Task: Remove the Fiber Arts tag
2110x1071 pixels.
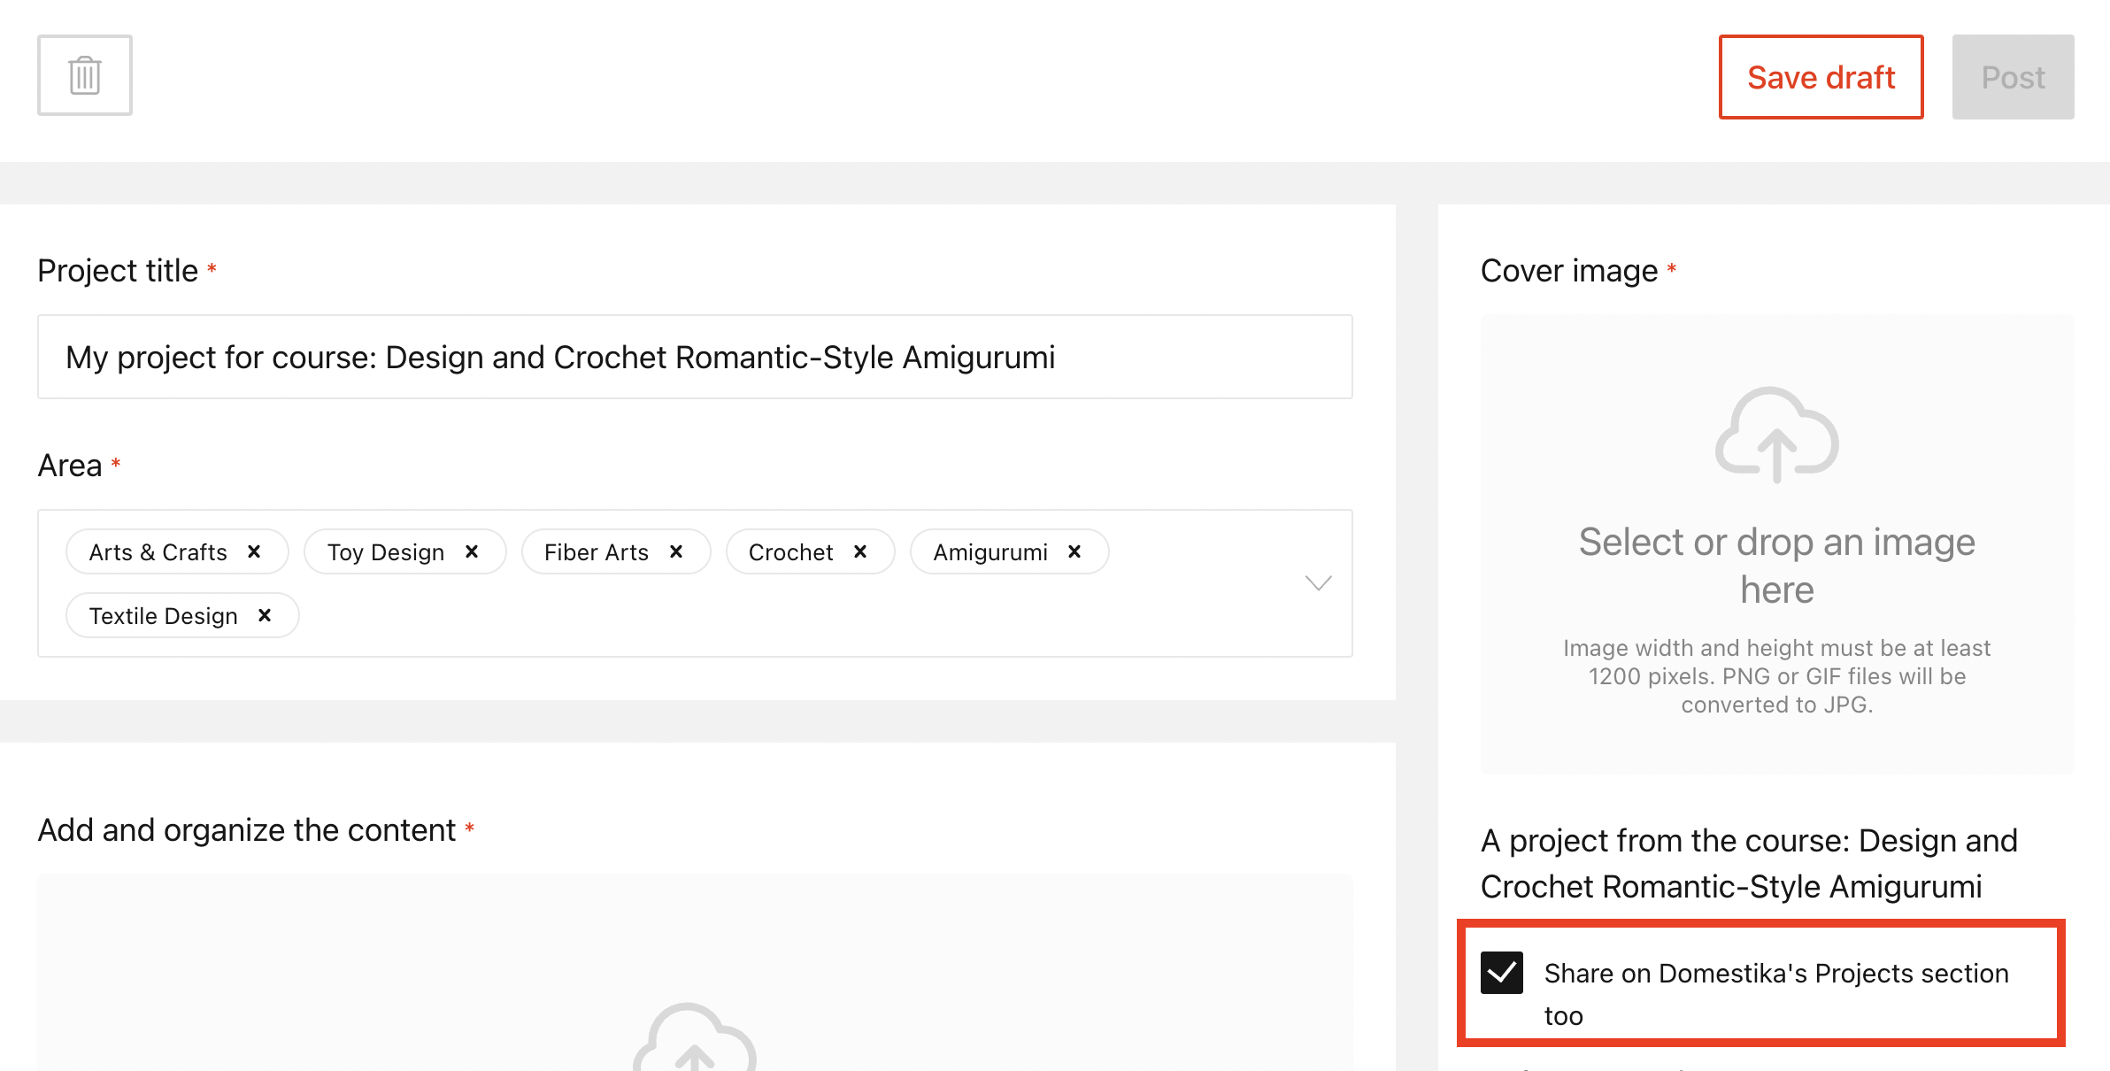Action: click(x=676, y=551)
